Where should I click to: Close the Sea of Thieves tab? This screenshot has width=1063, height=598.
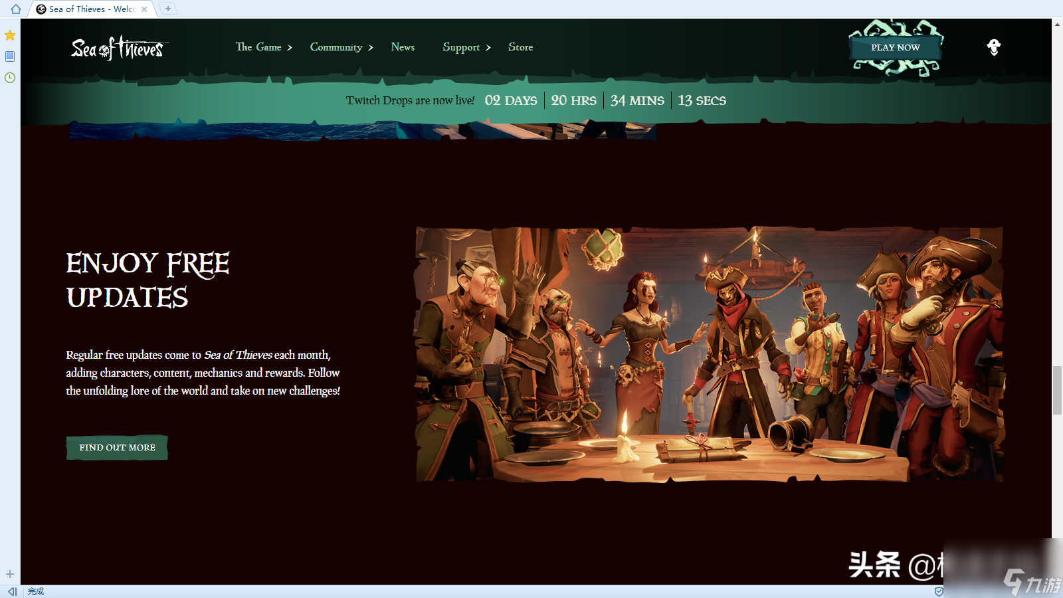[x=144, y=9]
